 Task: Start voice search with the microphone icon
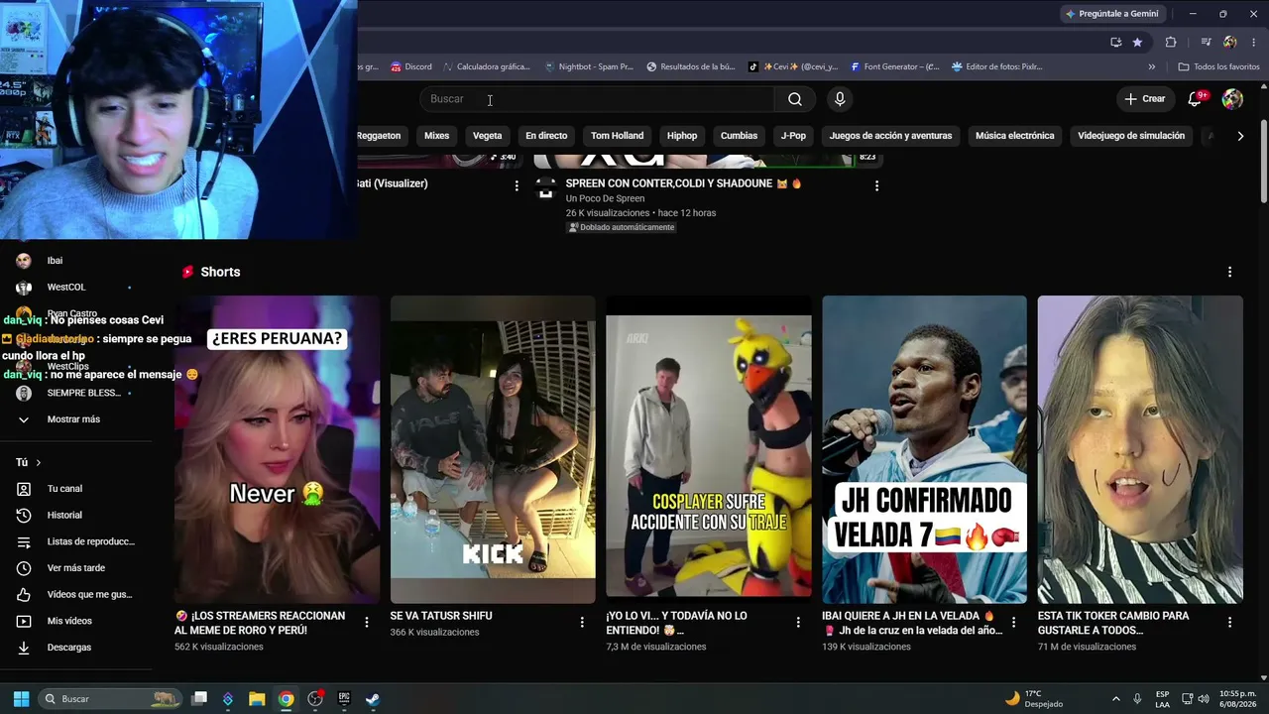point(840,99)
